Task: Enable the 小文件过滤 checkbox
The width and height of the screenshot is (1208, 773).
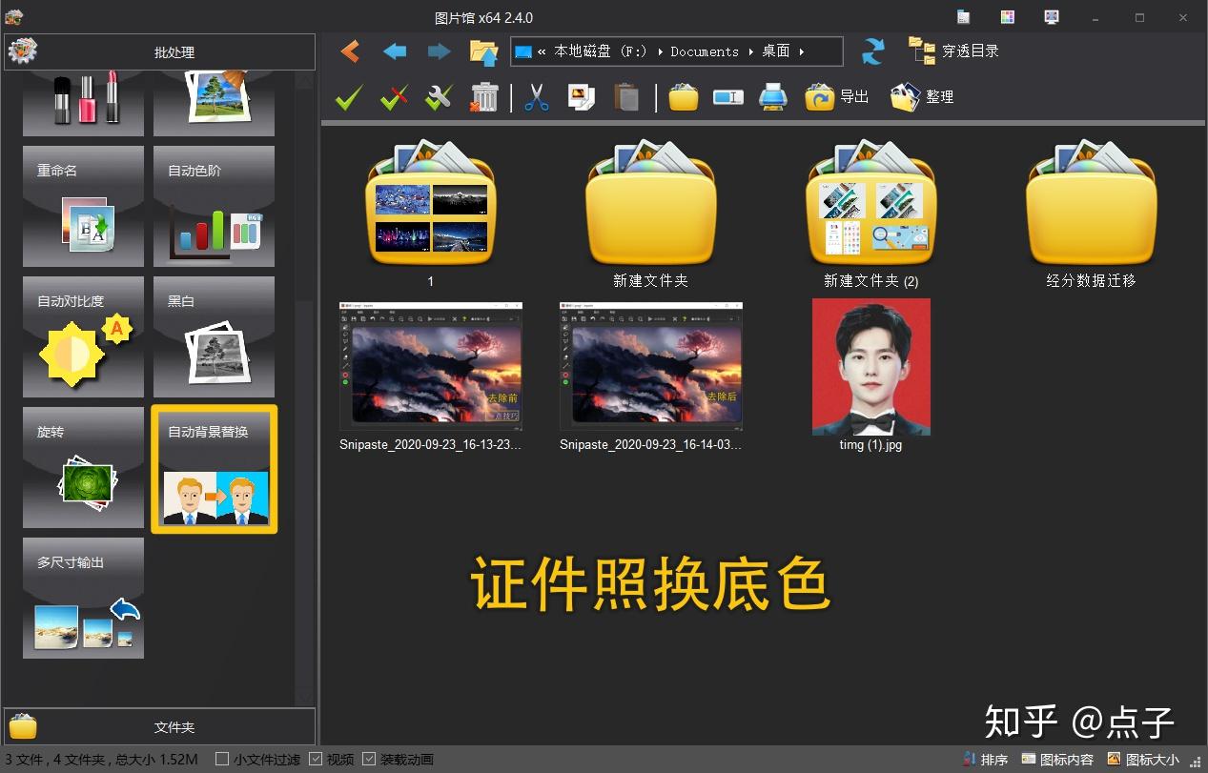Action: pyautogui.click(x=222, y=760)
